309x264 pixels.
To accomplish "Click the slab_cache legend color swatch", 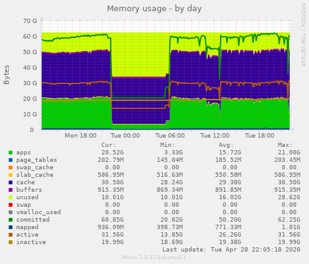I will pos(11,175).
